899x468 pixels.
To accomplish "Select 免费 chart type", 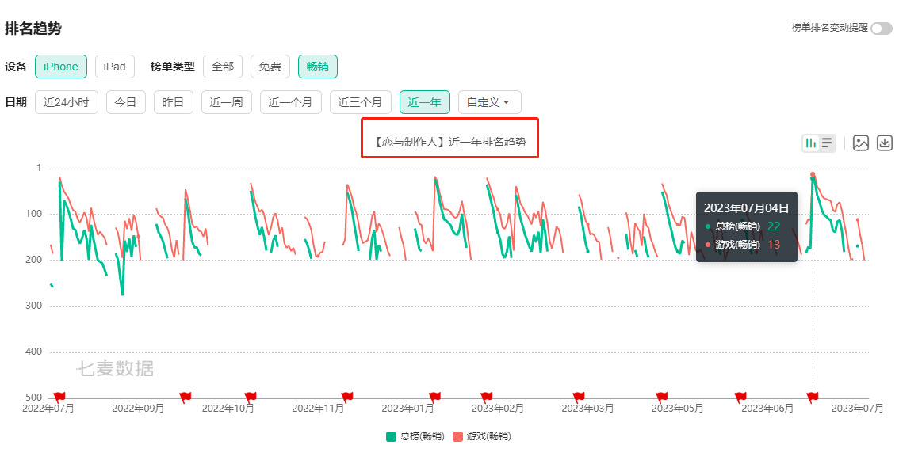I will [270, 67].
